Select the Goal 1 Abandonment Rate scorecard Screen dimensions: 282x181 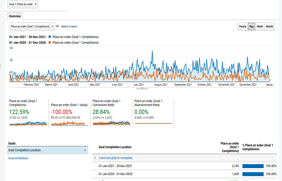pyautogui.click(x=153, y=113)
